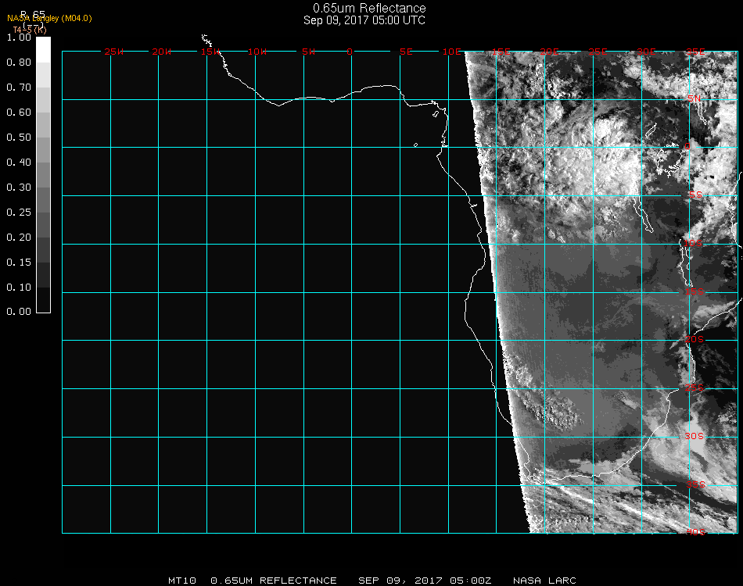The height and width of the screenshot is (586, 743).
Task: Click the 0.10 colorbar value
Action: (19, 288)
